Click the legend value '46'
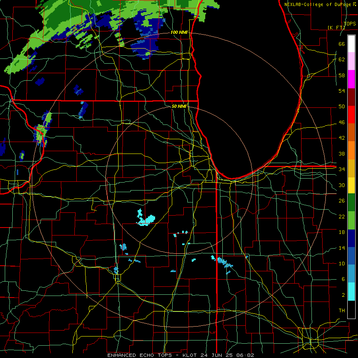 (x=342, y=123)
